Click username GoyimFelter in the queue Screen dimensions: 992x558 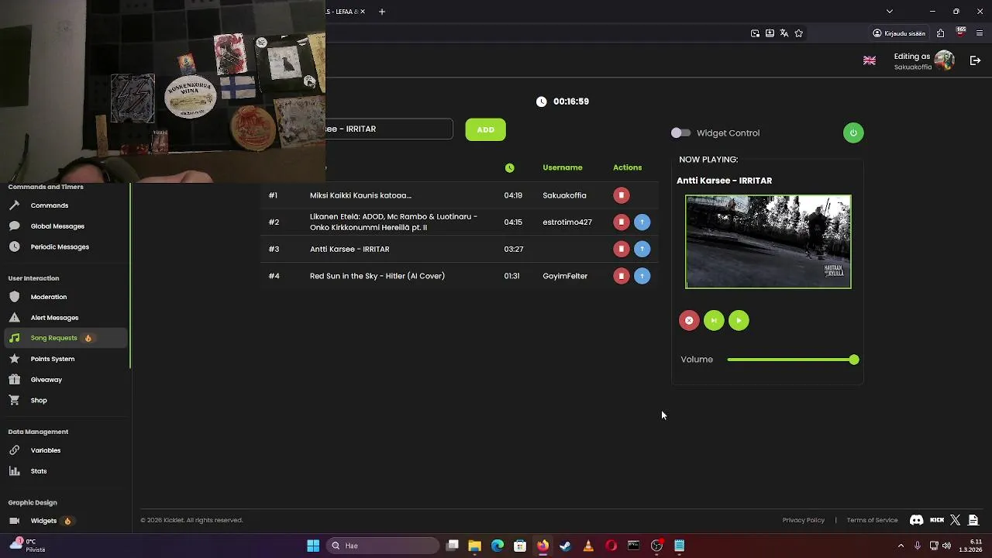(x=565, y=276)
